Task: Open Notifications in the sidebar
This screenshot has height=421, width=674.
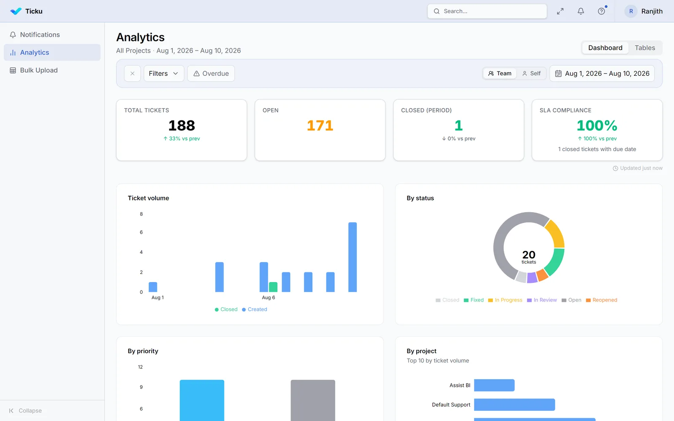Action: pos(52,35)
